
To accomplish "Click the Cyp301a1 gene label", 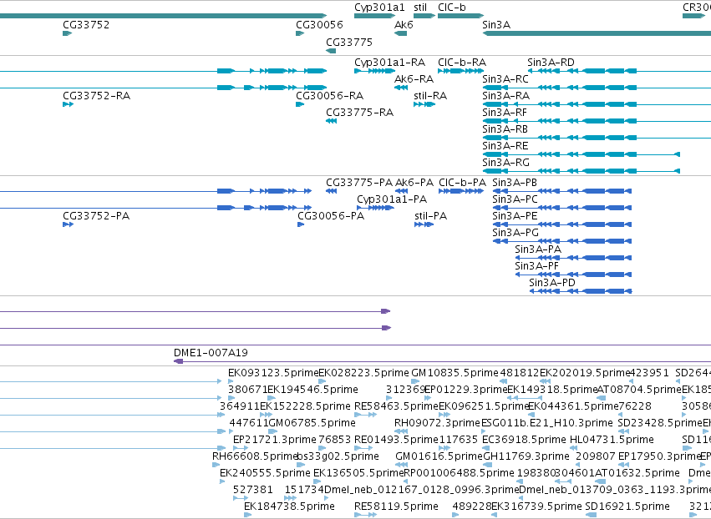I will coord(379,8).
